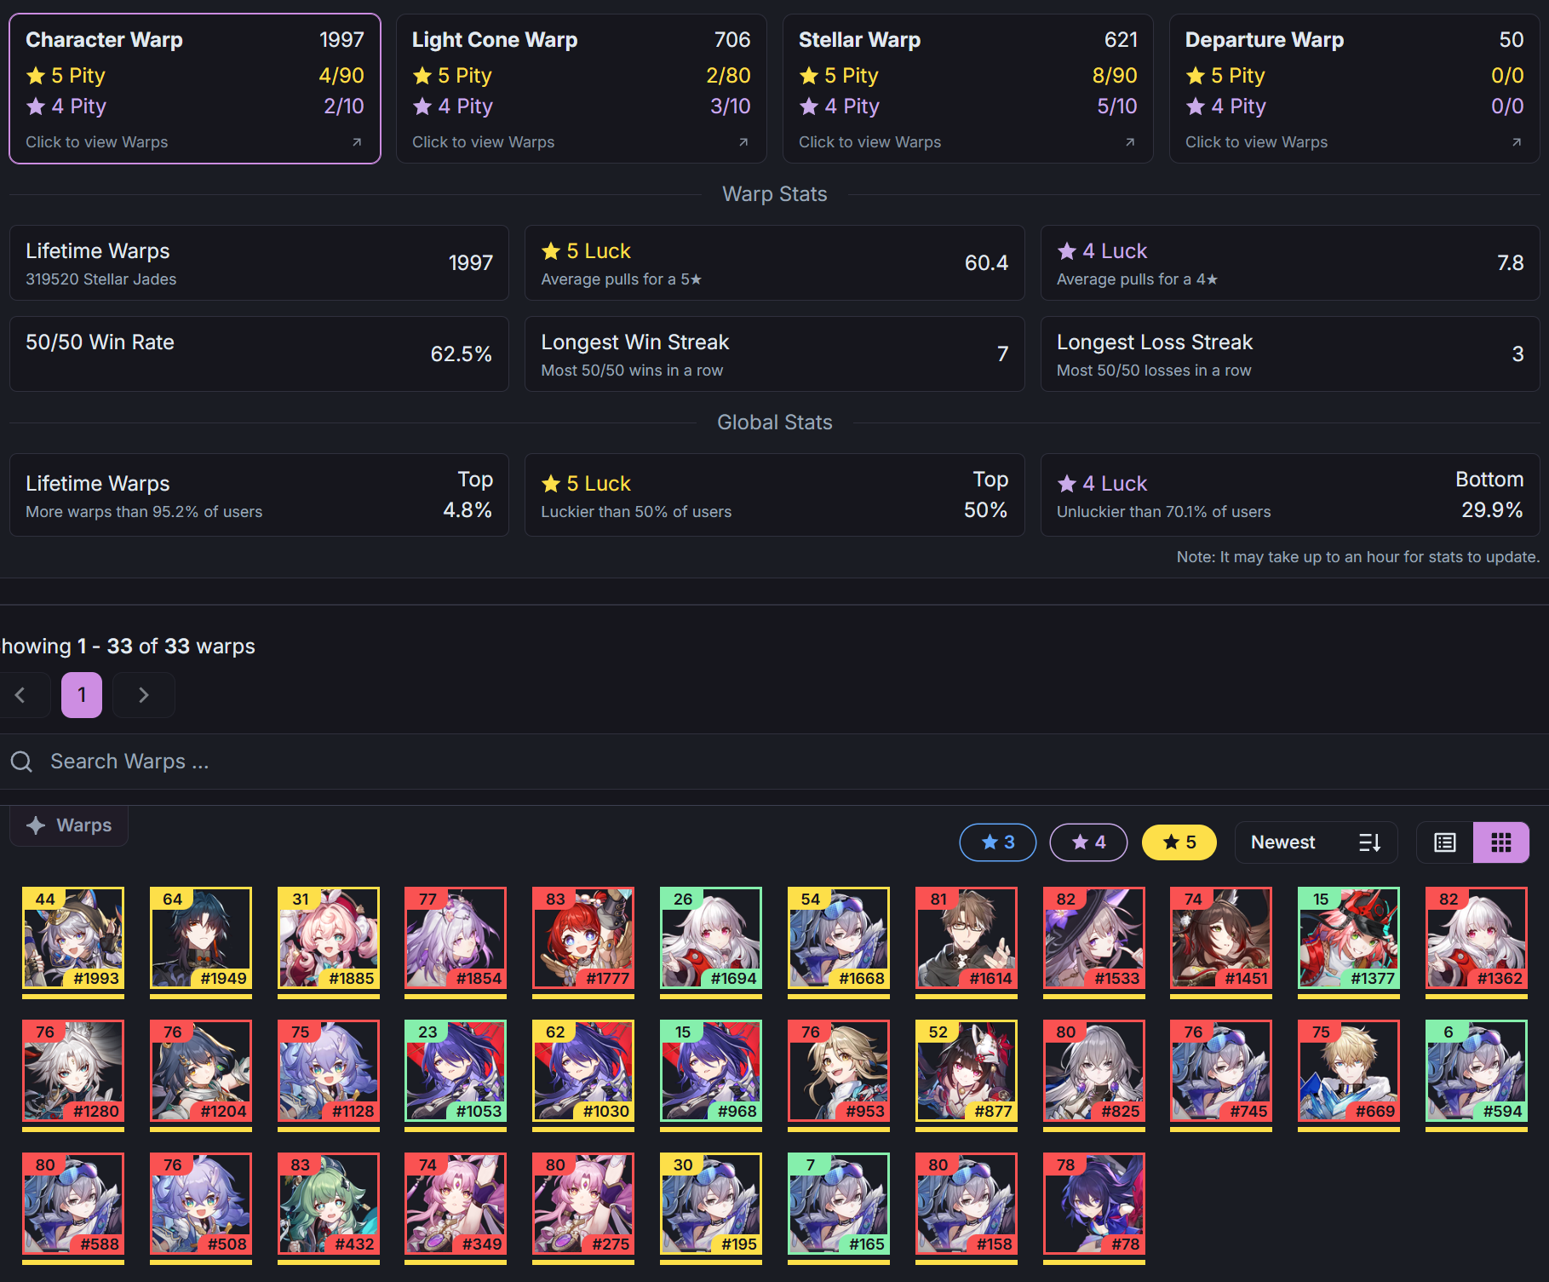Image resolution: width=1549 pixels, height=1282 pixels.
Task: Click to view Warps under Stellar Warp
Action: (869, 142)
